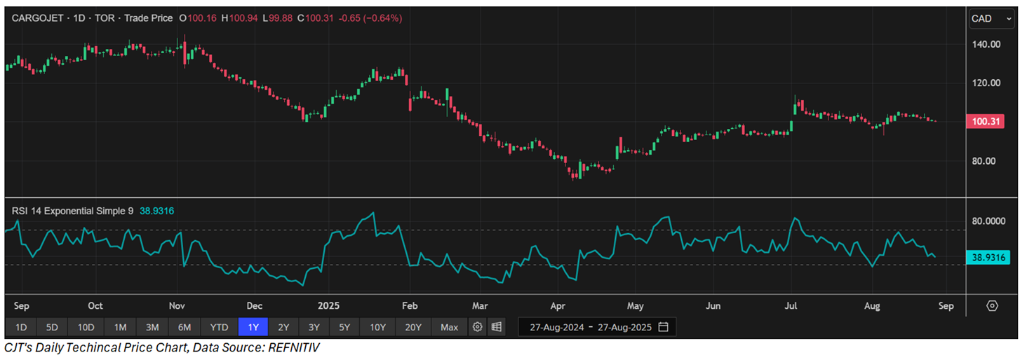Open the RSI 14 Exponential indicator label
The width and height of the screenshot is (1020, 355).
click(x=72, y=209)
